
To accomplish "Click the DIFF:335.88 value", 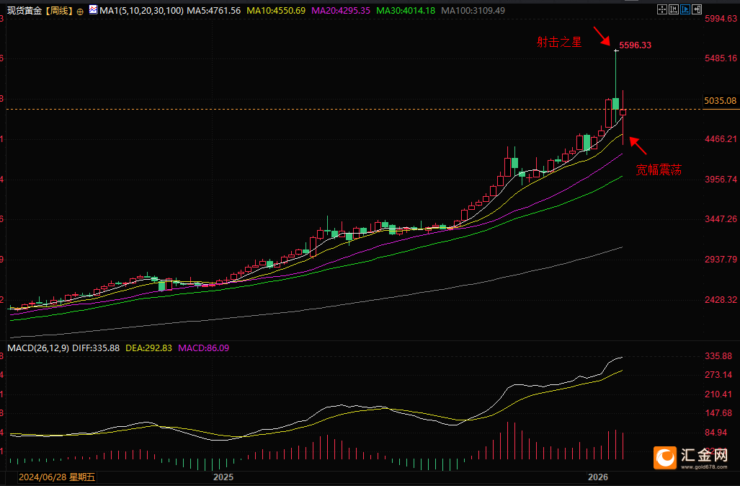I will click(96, 348).
